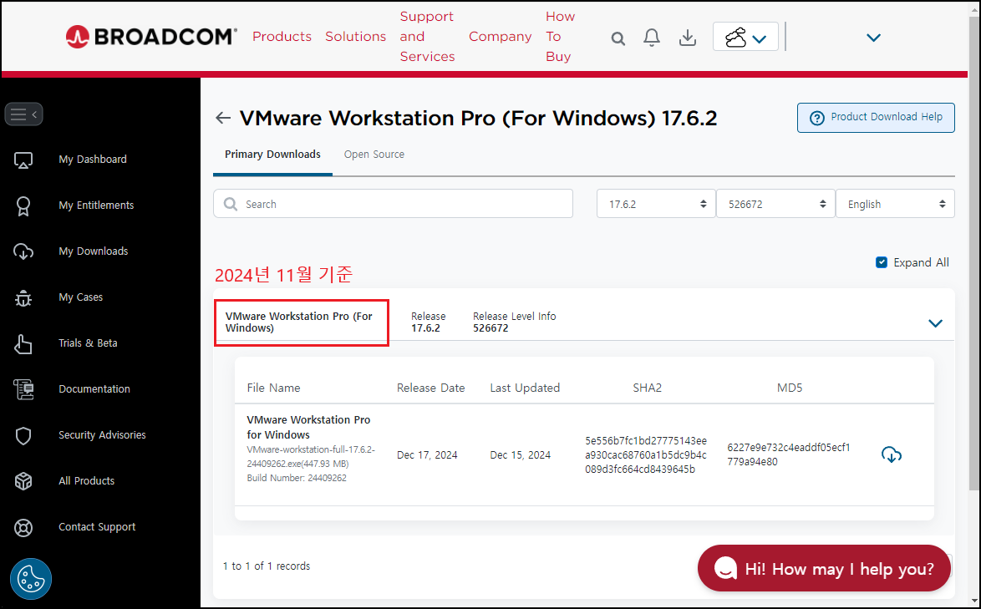Screen dimensions: 981x609
Task: Switch to Open Source tab
Action: coord(374,155)
